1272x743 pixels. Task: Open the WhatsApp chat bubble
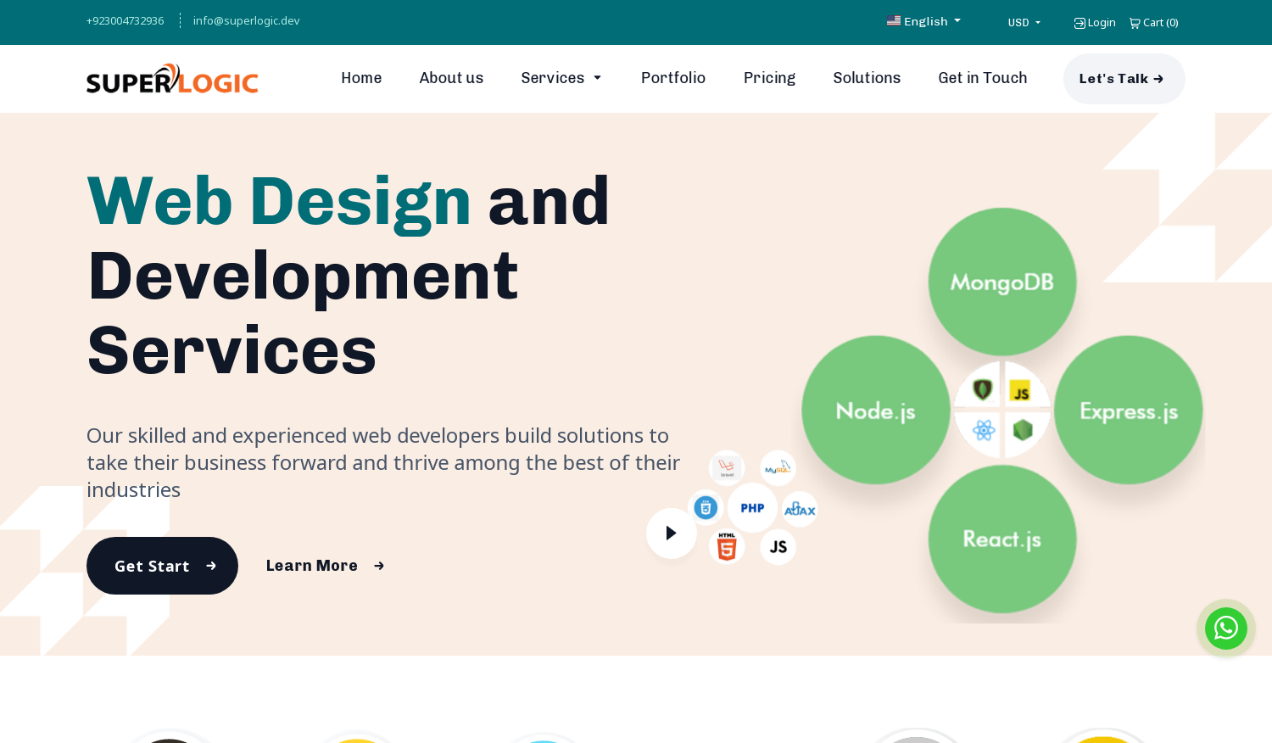tap(1225, 628)
